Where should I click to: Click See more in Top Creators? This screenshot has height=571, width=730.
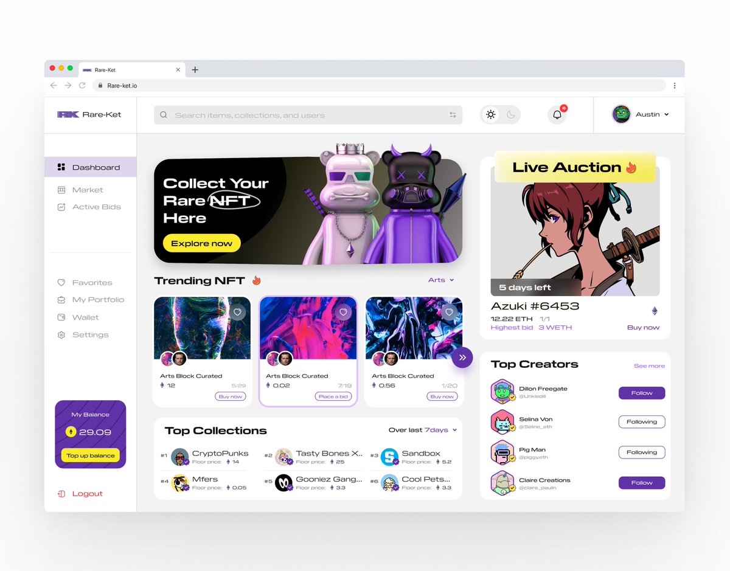click(x=649, y=366)
